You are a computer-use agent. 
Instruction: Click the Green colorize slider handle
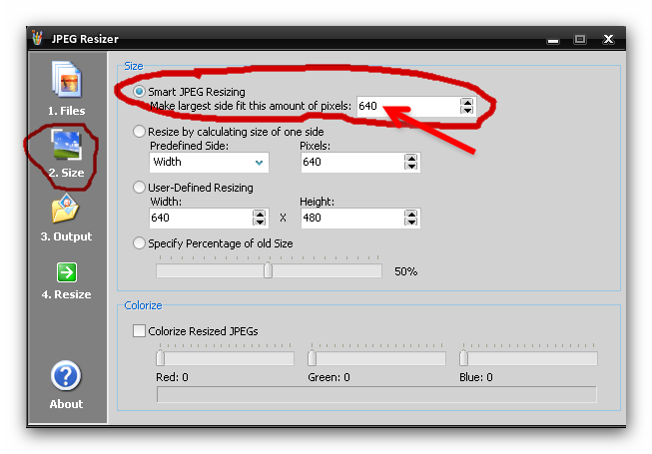coord(313,358)
